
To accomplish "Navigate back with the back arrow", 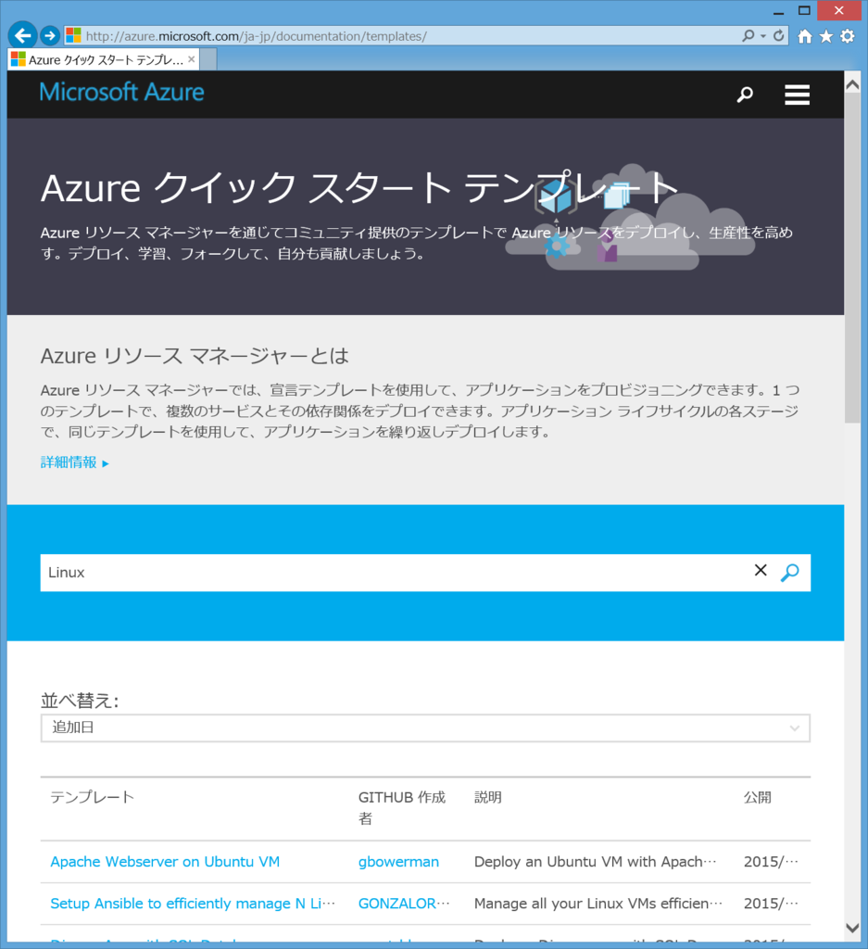I will [21, 35].
